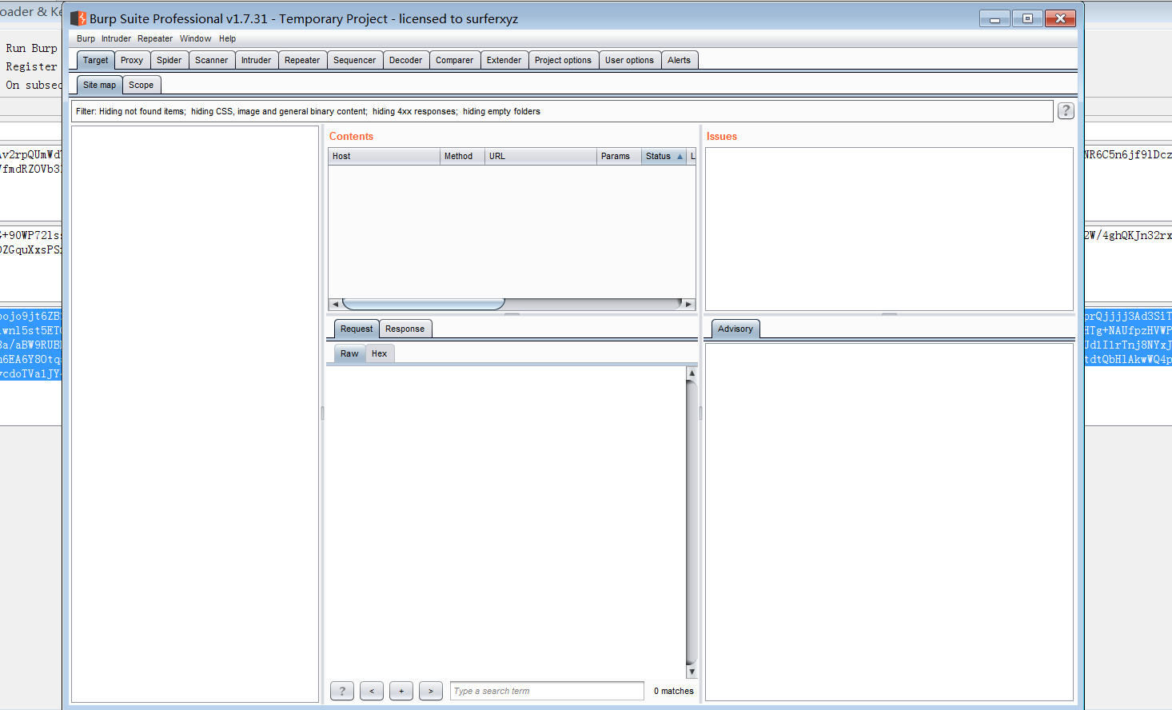Click the Burp Suite logo in title bar
Viewport: 1172px width, 710px height.
[x=78, y=18]
